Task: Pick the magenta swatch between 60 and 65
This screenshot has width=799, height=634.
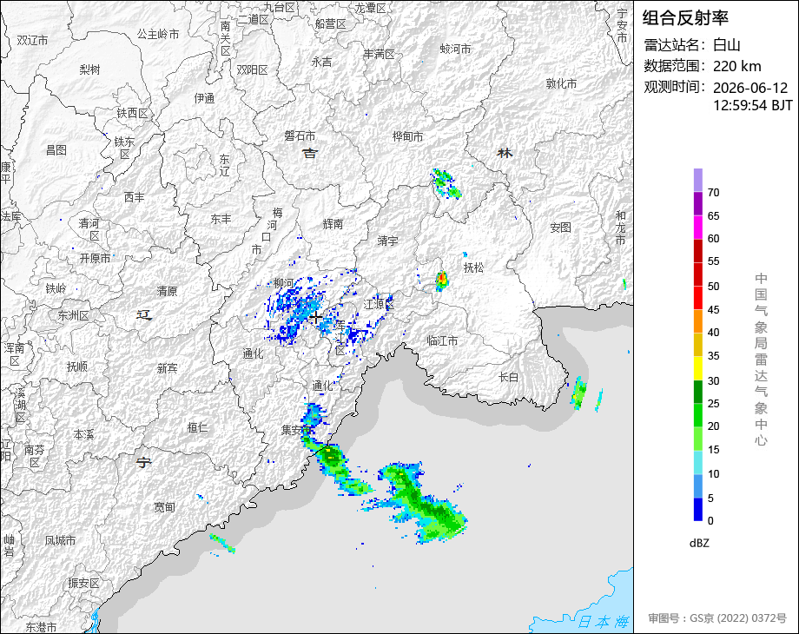Action: tap(697, 227)
